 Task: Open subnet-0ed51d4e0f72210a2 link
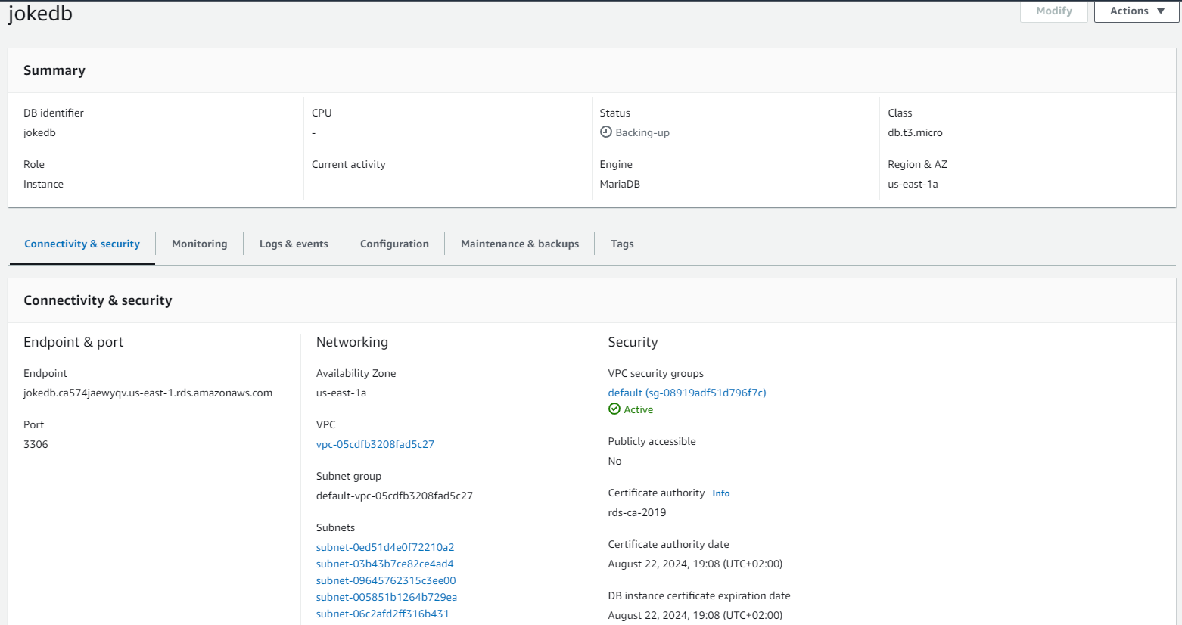(384, 547)
